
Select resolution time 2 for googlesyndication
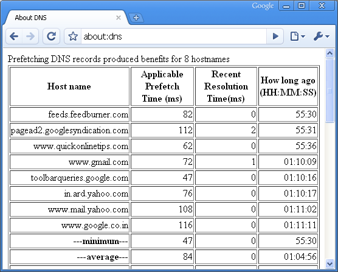(x=226, y=130)
